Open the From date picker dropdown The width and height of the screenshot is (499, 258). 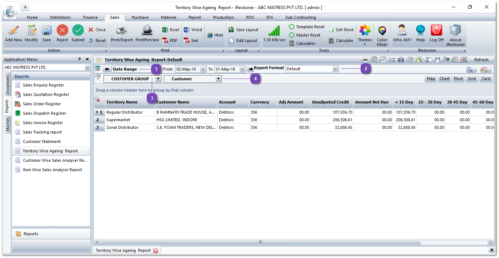pos(203,69)
